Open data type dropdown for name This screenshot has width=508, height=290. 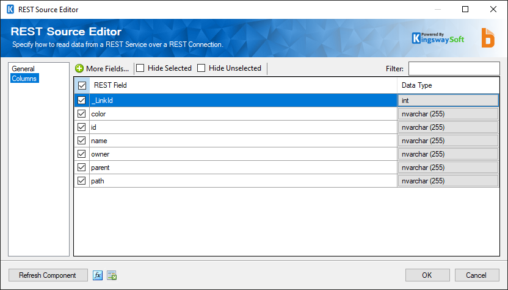click(448, 141)
